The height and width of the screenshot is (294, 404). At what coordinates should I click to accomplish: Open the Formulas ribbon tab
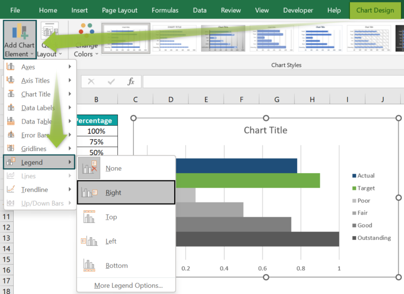click(165, 10)
